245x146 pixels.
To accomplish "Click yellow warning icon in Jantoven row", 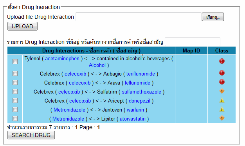I will tap(222, 109).
